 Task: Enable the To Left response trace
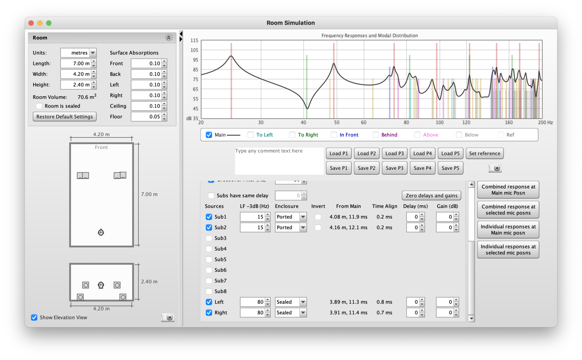pos(251,135)
